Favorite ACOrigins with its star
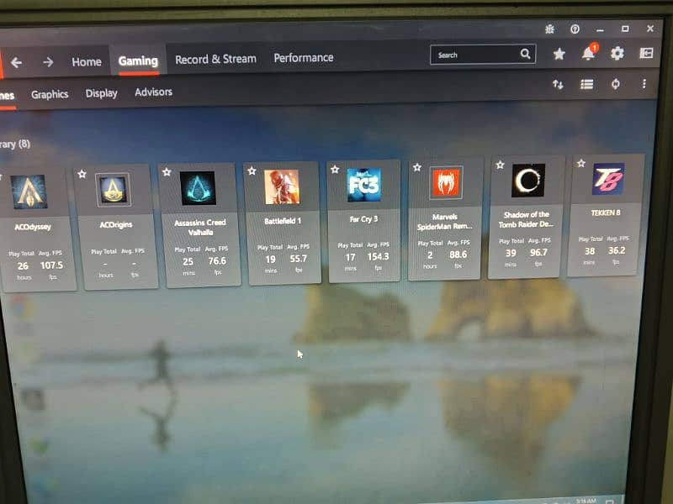The height and width of the screenshot is (504, 673). click(82, 174)
